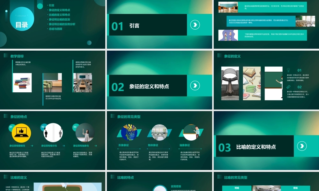Screen dimensions: 319x191
Task: Click the lightbulb icon beside 01 in 象征的定义
Action: click(x=288, y=70)
